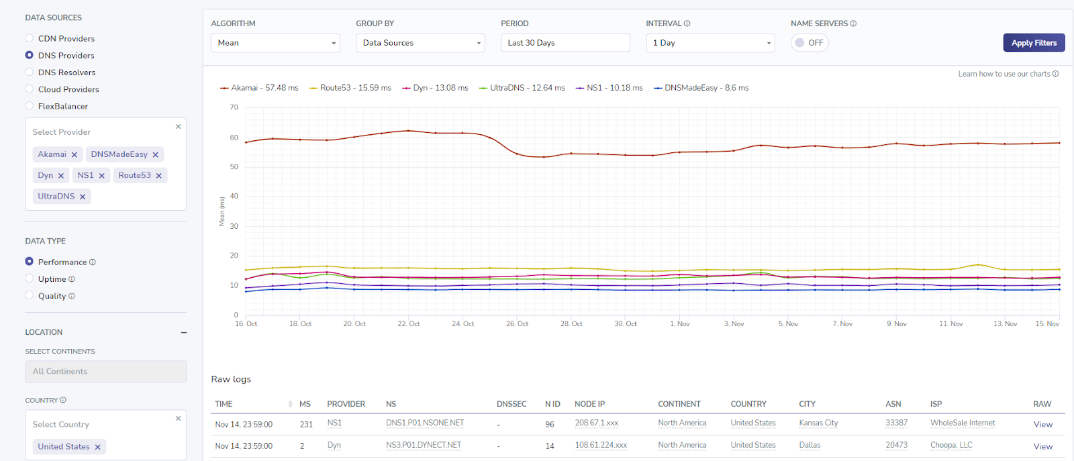Click the Select Country search field
Viewport: 1074px width, 461px height.
tap(101, 425)
